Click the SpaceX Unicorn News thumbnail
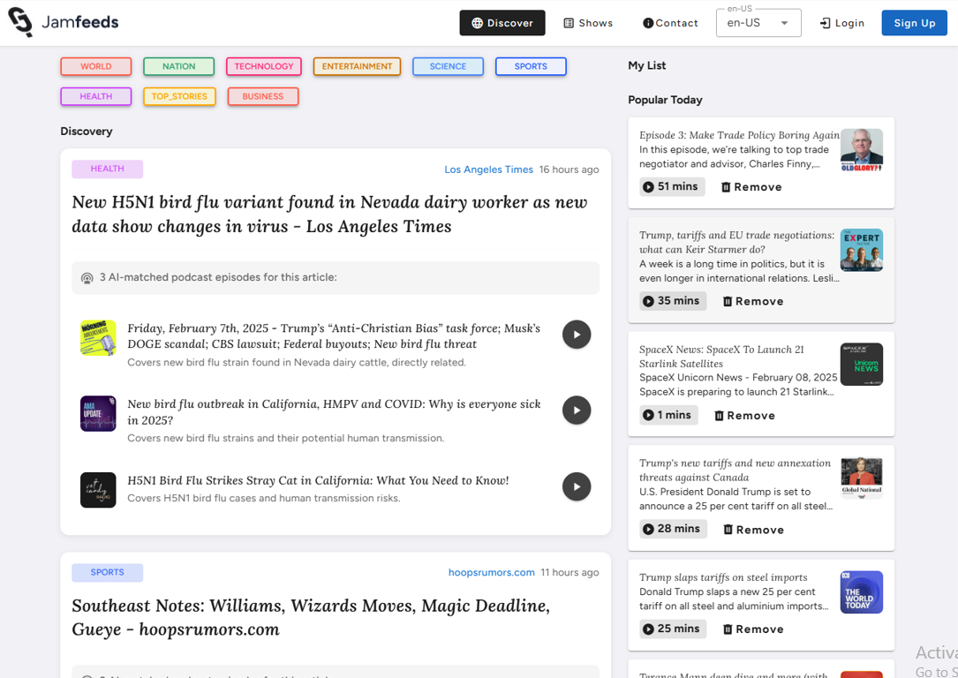Image resolution: width=958 pixels, height=678 pixels. pos(862,364)
